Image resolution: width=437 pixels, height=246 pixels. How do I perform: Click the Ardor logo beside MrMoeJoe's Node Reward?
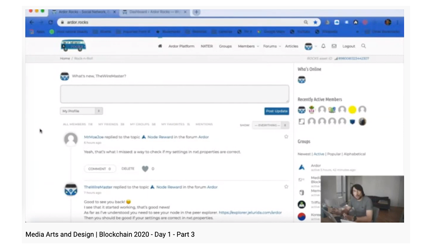tap(144, 137)
